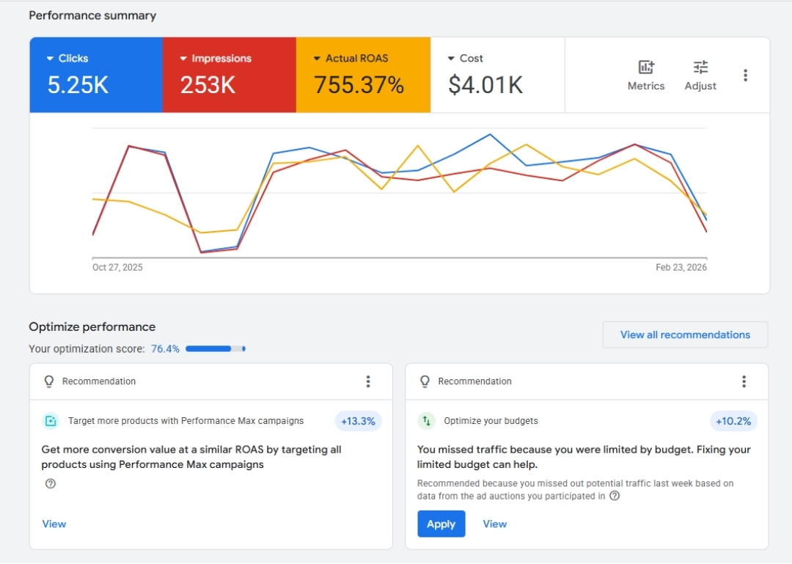
Task: Open the Actual ROAS metric dropdown
Action: click(x=317, y=59)
